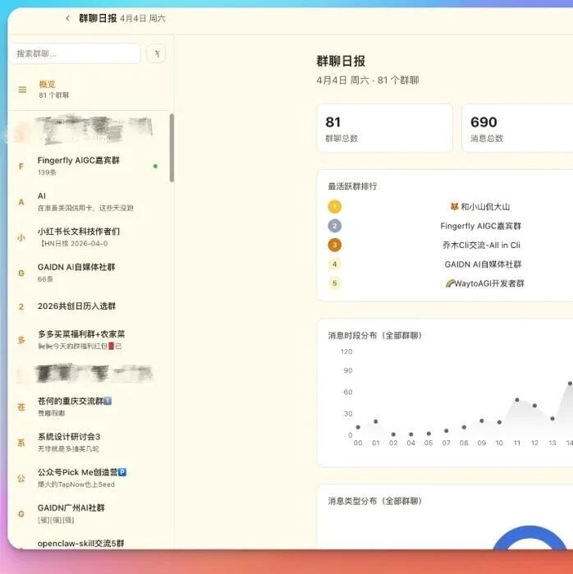Viewport: 573px width, 574px height.
Task: Click the G avatar of GAIDN广州AI社群
Action: [x=21, y=514]
